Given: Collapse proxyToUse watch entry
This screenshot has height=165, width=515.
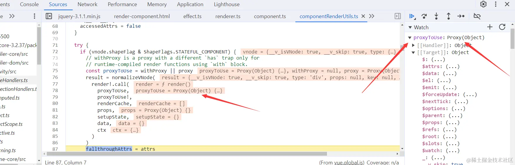Looking at the screenshot, I should click(x=410, y=38).
